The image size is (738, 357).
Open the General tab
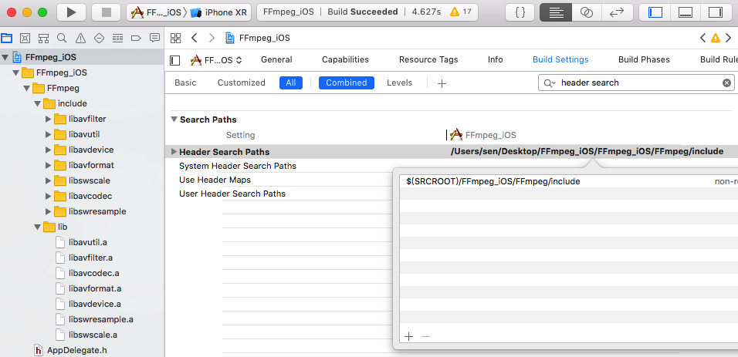(x=276, y=59)
